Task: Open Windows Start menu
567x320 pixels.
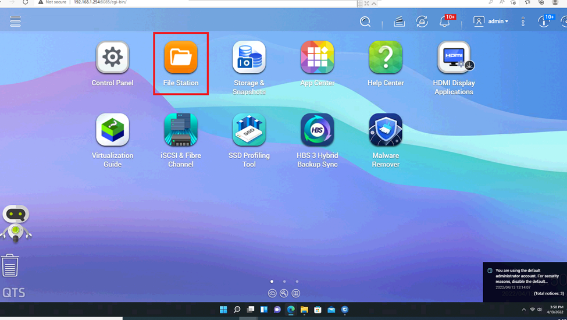Action: click(223, 310)
